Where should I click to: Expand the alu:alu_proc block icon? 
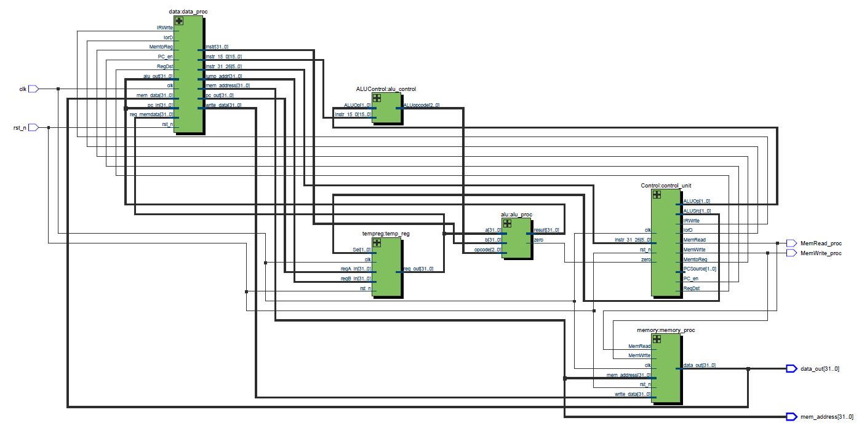pyautogui.click(x=508, y=223)
